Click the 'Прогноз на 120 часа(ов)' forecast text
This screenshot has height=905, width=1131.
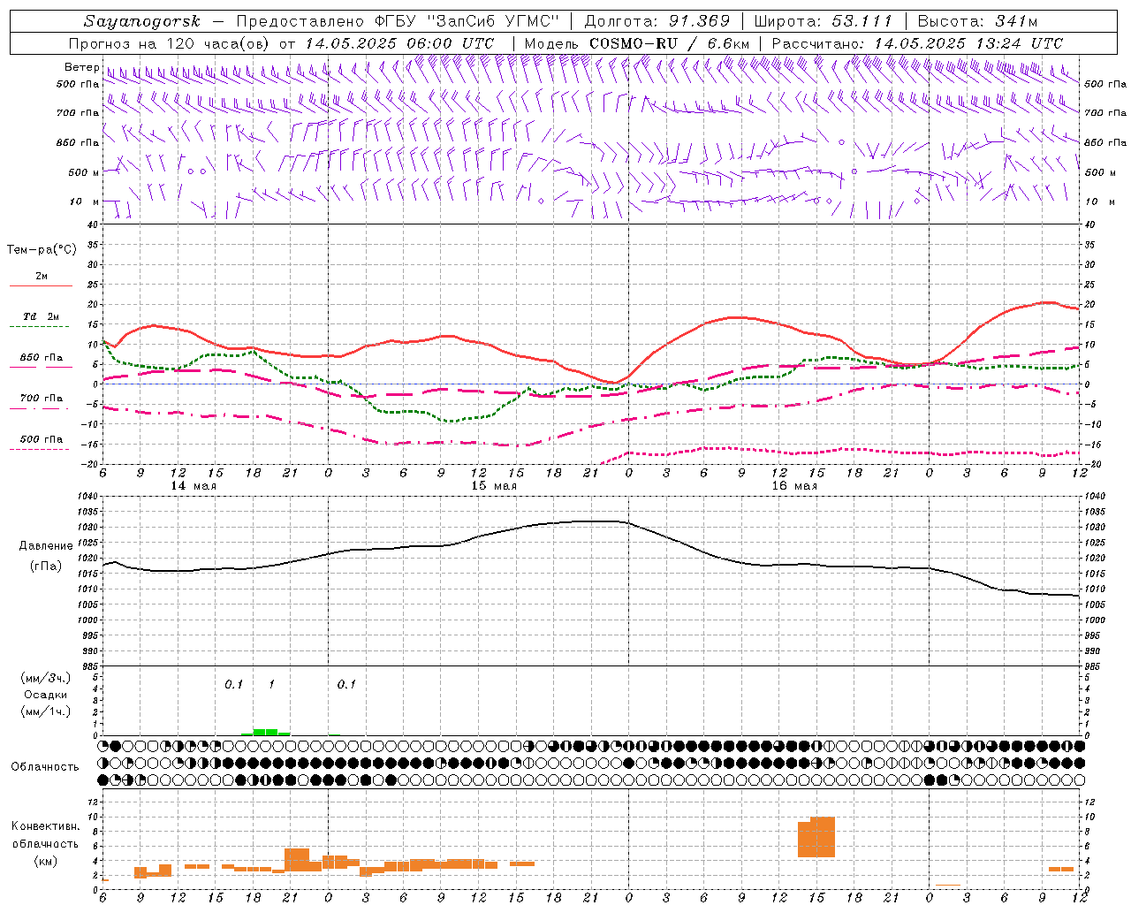[x=171, y=43]
